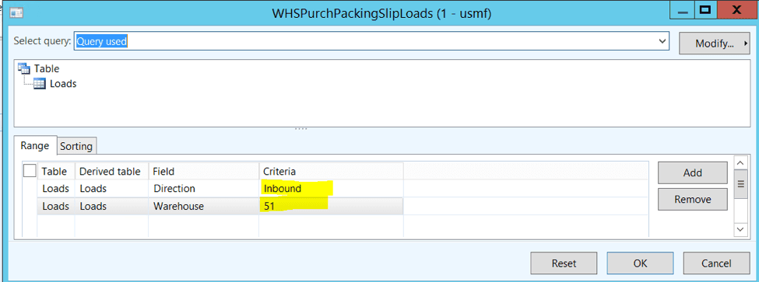
Task: Click the Field column header
Action: click(203, 171)
